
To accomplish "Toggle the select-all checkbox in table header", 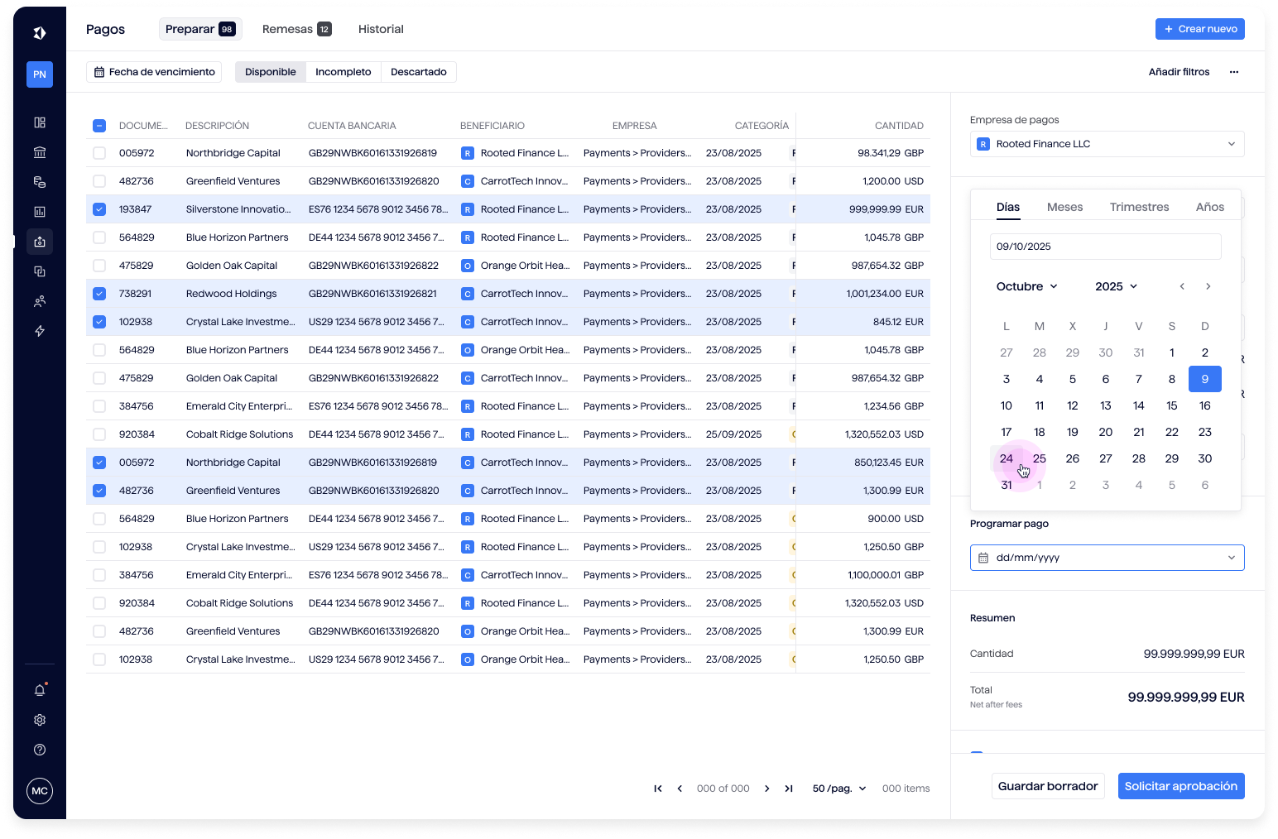I will (99, 126).
